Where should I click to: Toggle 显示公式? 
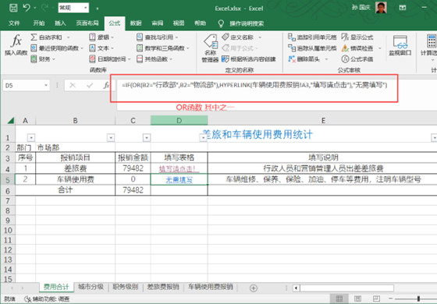coord(357,37)
